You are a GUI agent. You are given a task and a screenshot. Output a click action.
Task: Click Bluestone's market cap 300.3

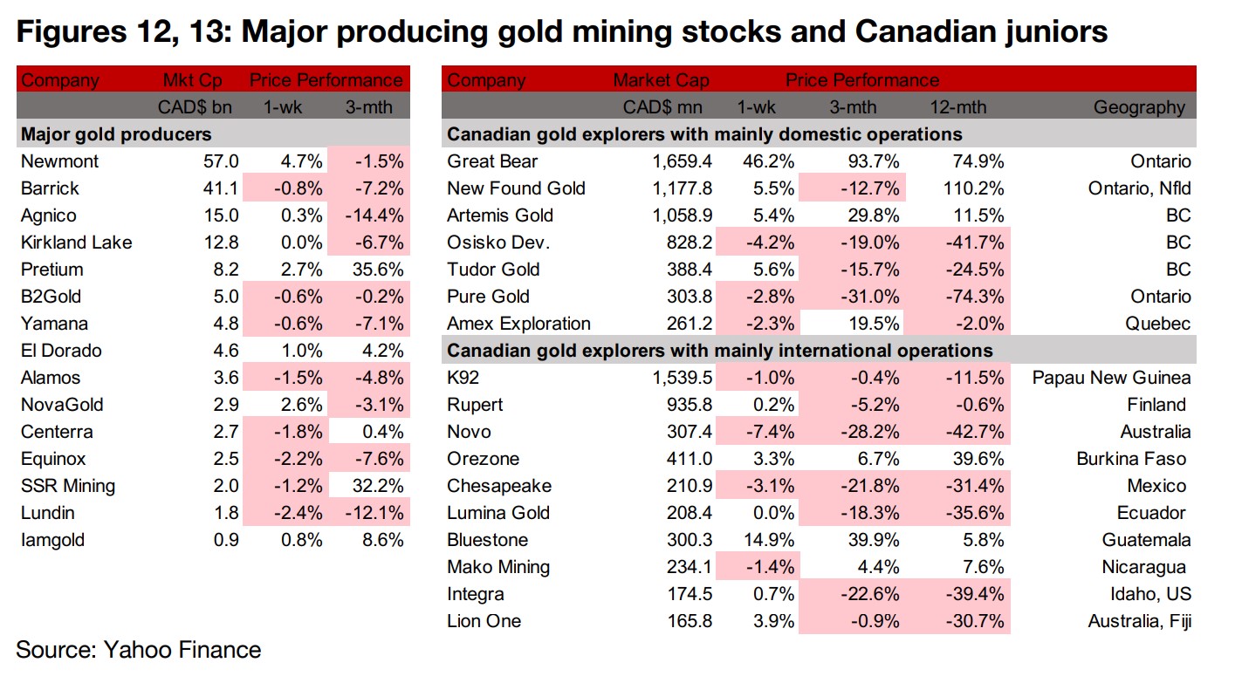pos(676,540)
